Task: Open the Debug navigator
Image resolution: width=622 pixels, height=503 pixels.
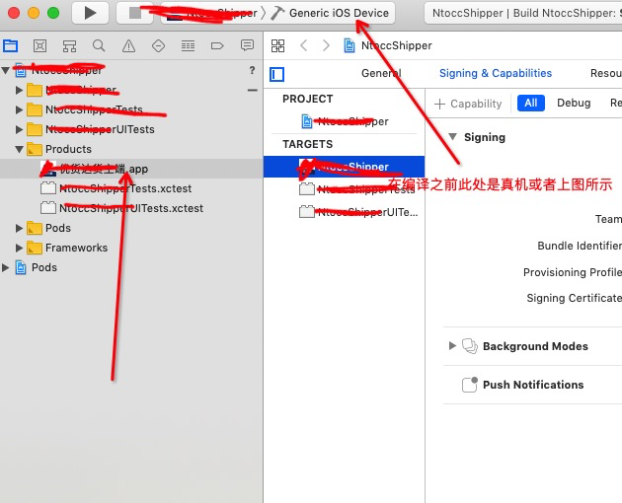Action: pyautogui.click(x=188, y=46)
